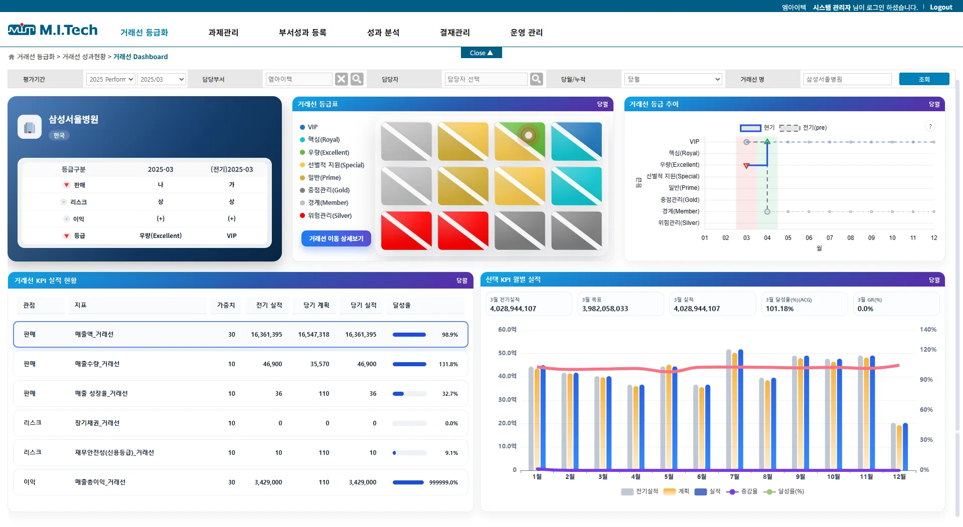The image size is (963, 527).
Task: Click the 재무안전성(신용등급)_거래선 achievement progress bar
Action: pos(409,453)
